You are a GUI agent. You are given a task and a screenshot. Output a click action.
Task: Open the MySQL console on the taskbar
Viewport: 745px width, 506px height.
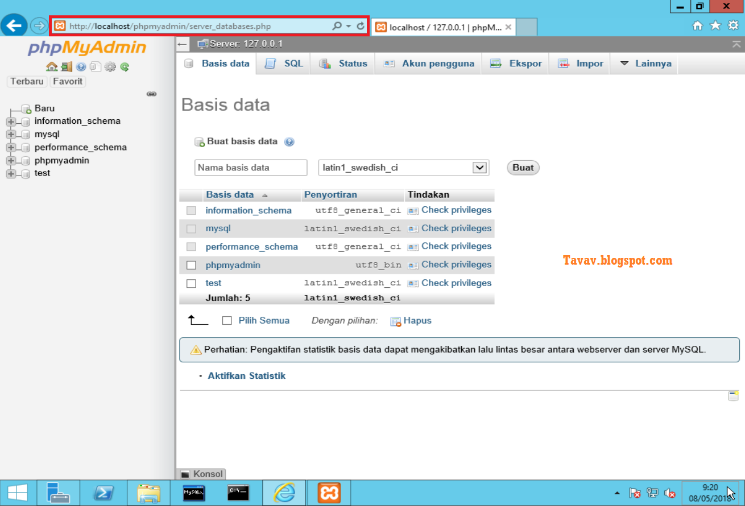(194, 493)
